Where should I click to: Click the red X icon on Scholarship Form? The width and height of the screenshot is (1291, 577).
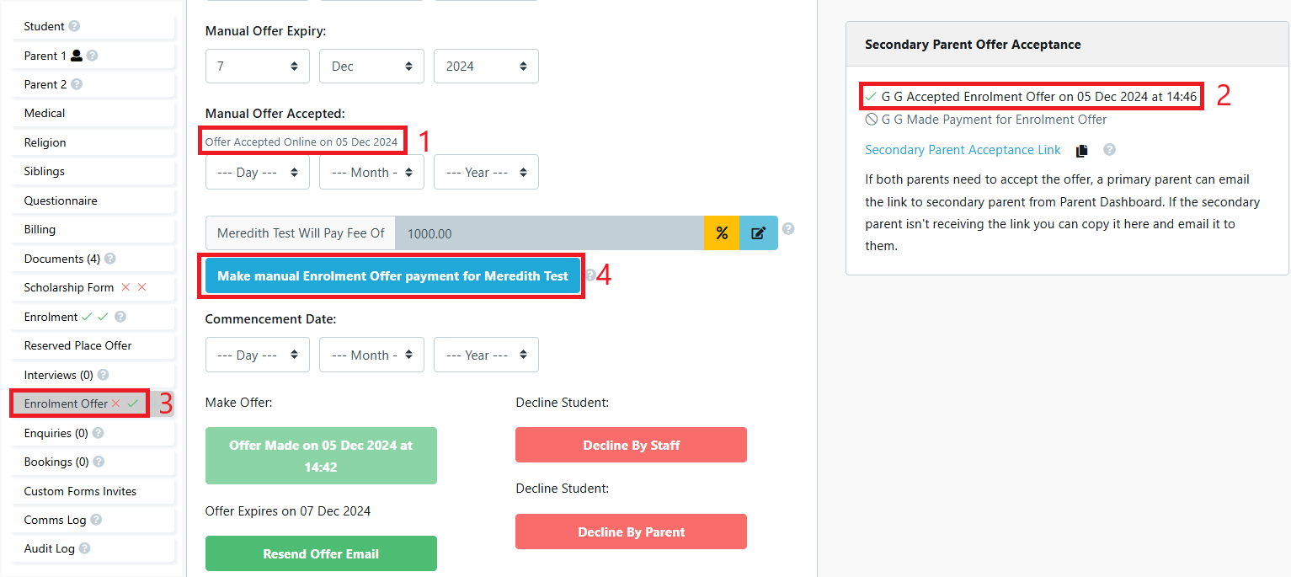(127, 287)
